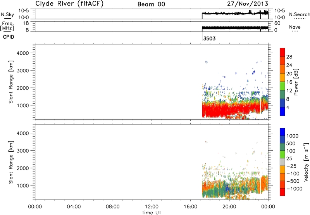Select the '-500' velocity colorbar tick

click(x=293, y=181)
